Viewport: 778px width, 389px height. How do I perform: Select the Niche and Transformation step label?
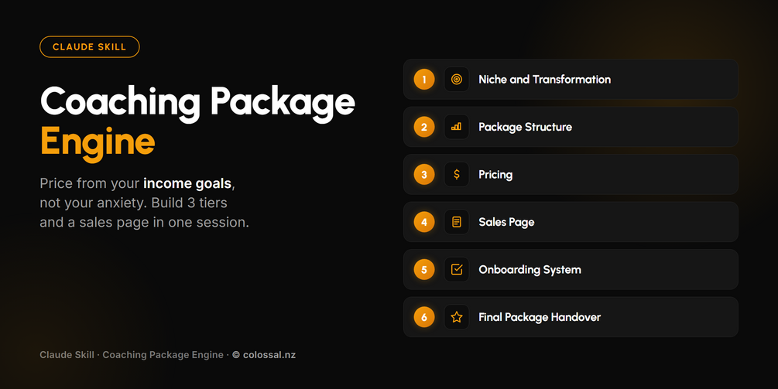pyautogui.click(x=544, y=80)
